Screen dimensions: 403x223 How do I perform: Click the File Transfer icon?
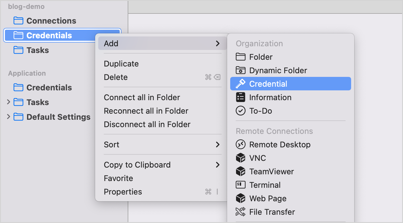coord(241,212)
